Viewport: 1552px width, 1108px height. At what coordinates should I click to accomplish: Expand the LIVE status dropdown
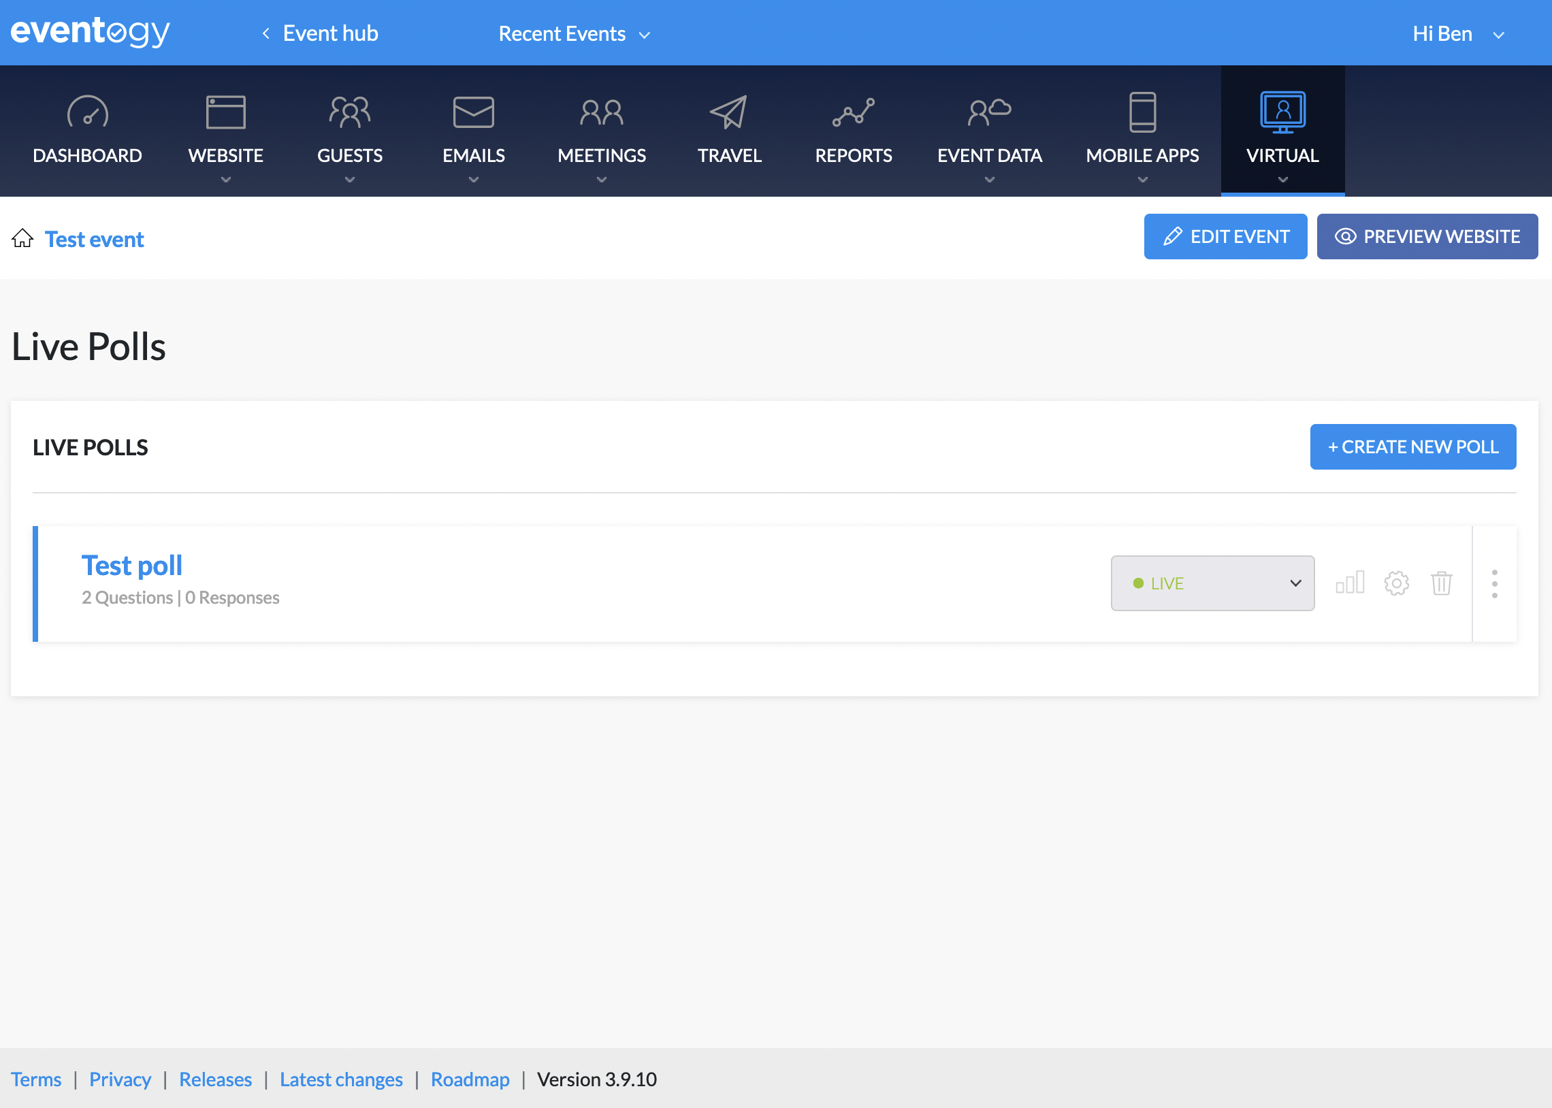coord(1212,583)
